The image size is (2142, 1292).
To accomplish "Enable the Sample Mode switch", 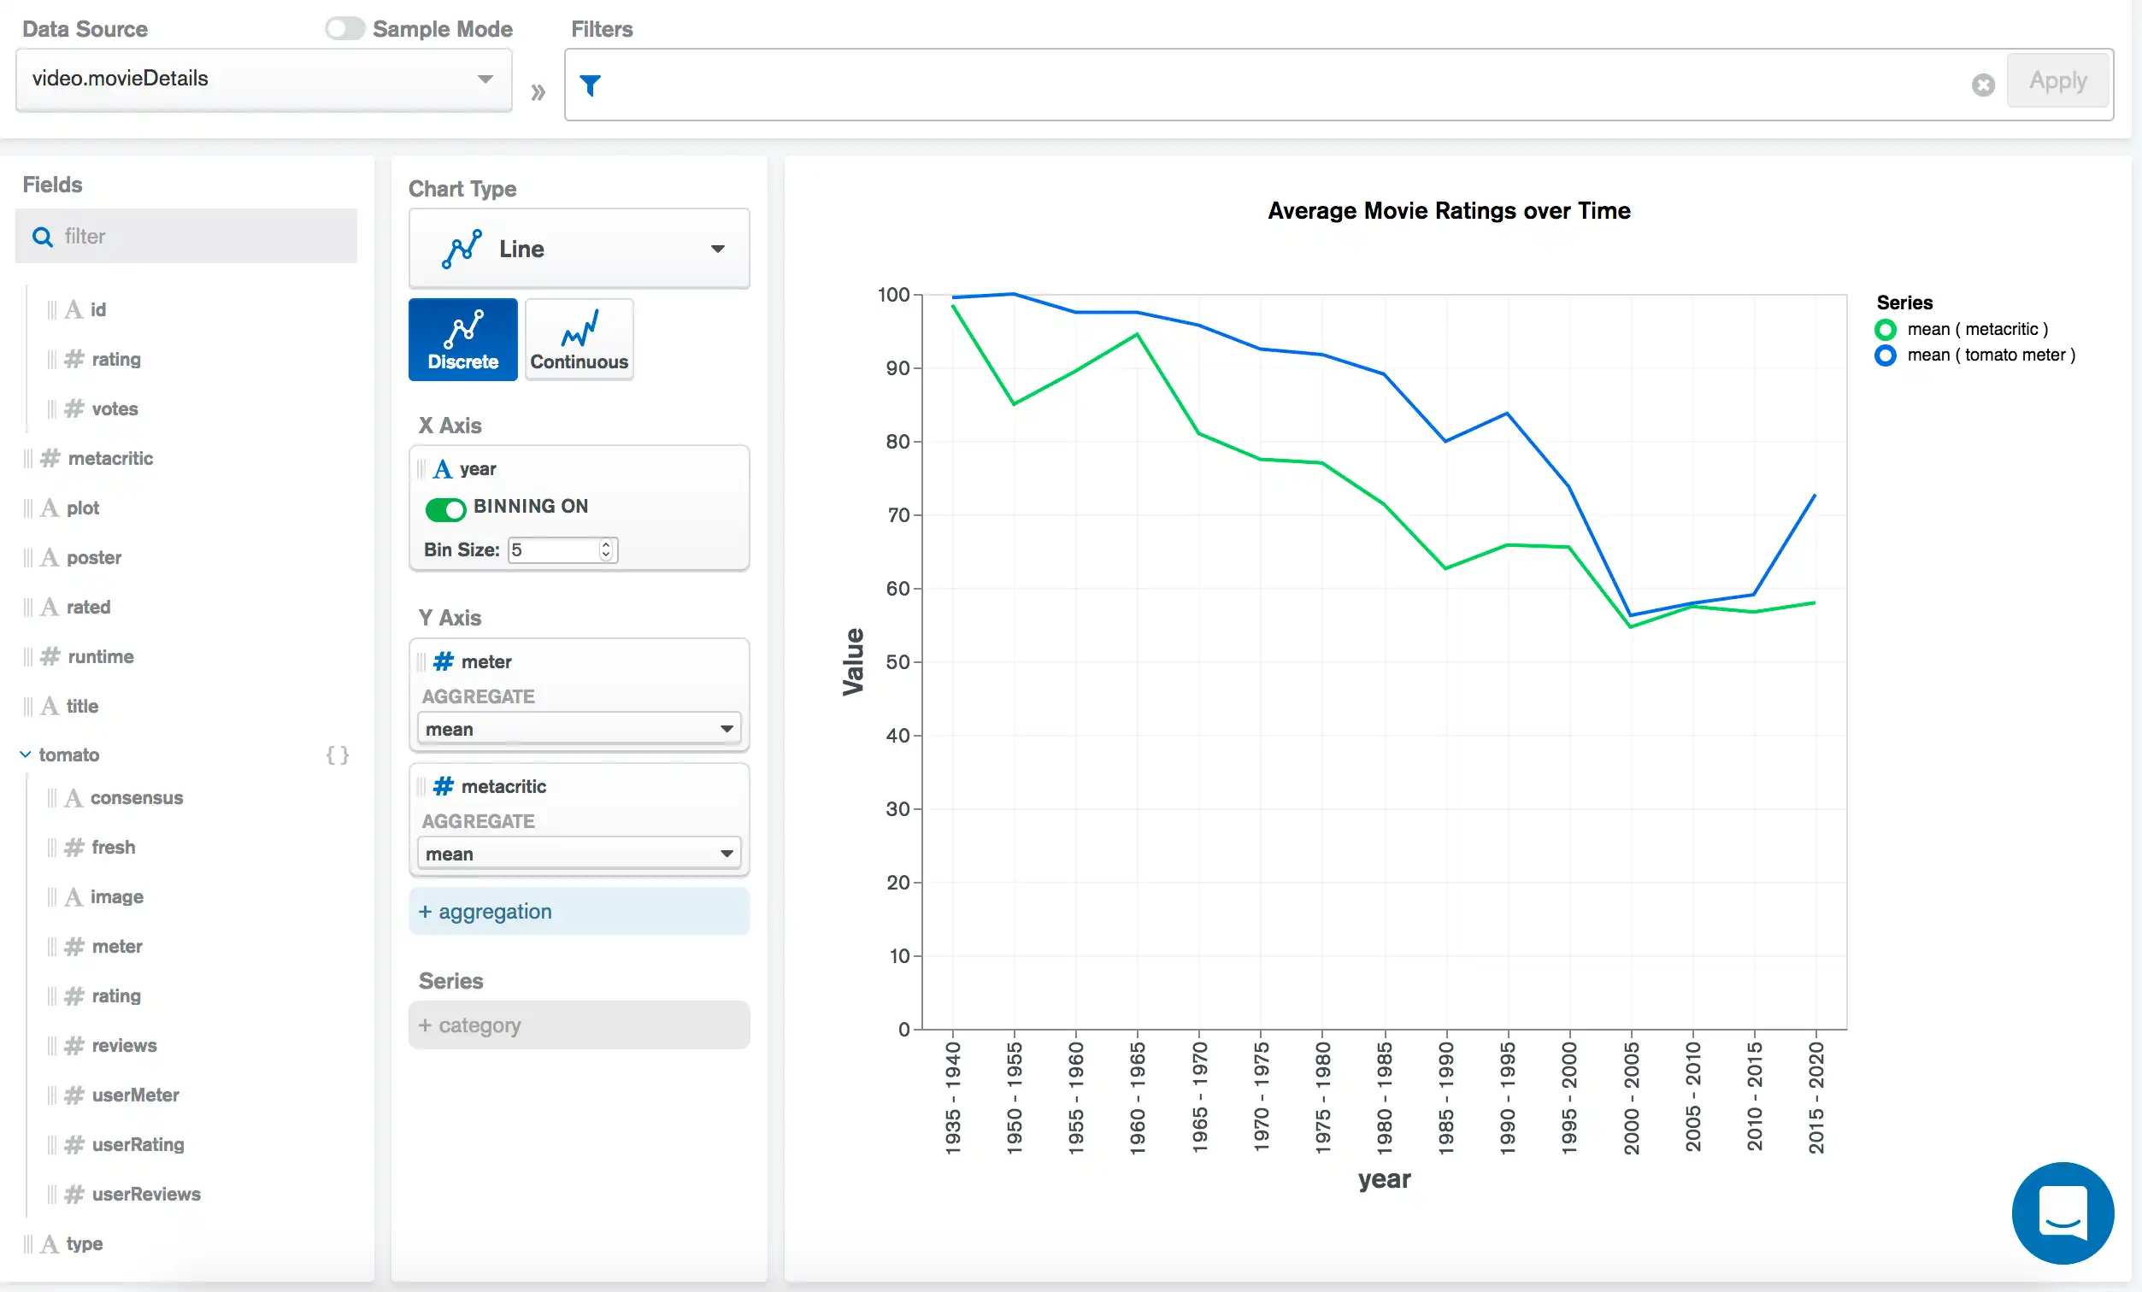I will point(345,29).
